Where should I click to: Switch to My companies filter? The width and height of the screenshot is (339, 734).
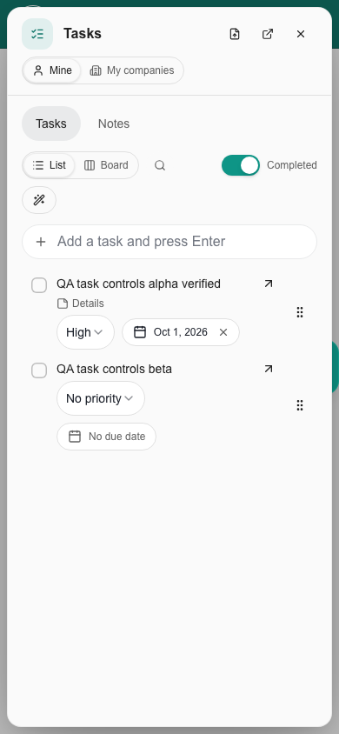(132, 70)
